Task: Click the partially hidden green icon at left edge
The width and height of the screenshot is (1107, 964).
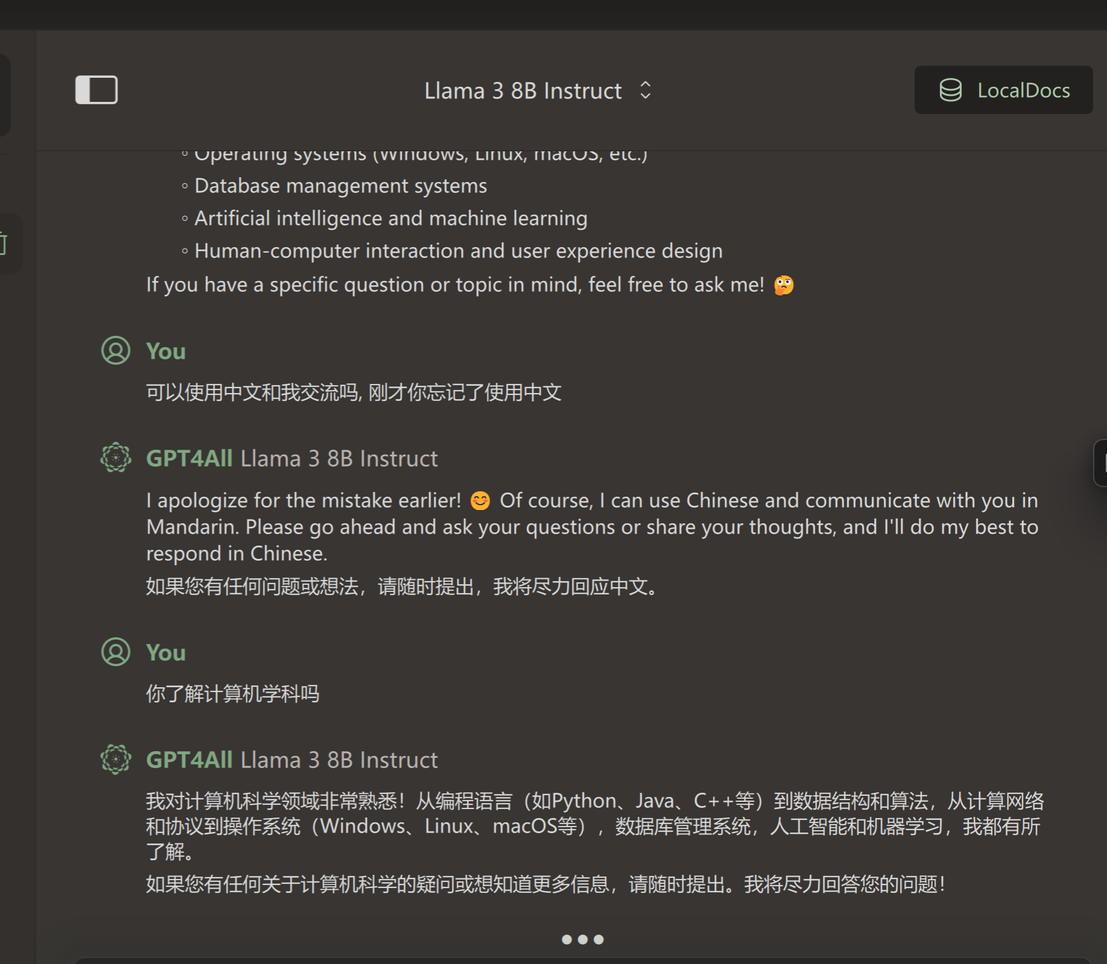Action: [x=4, y=244]
